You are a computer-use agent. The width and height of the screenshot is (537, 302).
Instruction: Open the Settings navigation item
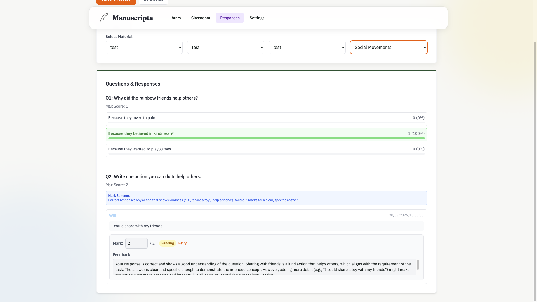pyautogui.click(x=257, y=18)
